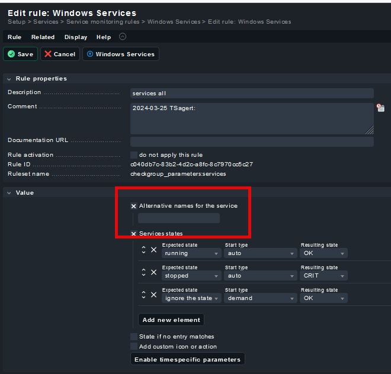Click 'Enable timespecific parameters' button

187,359
